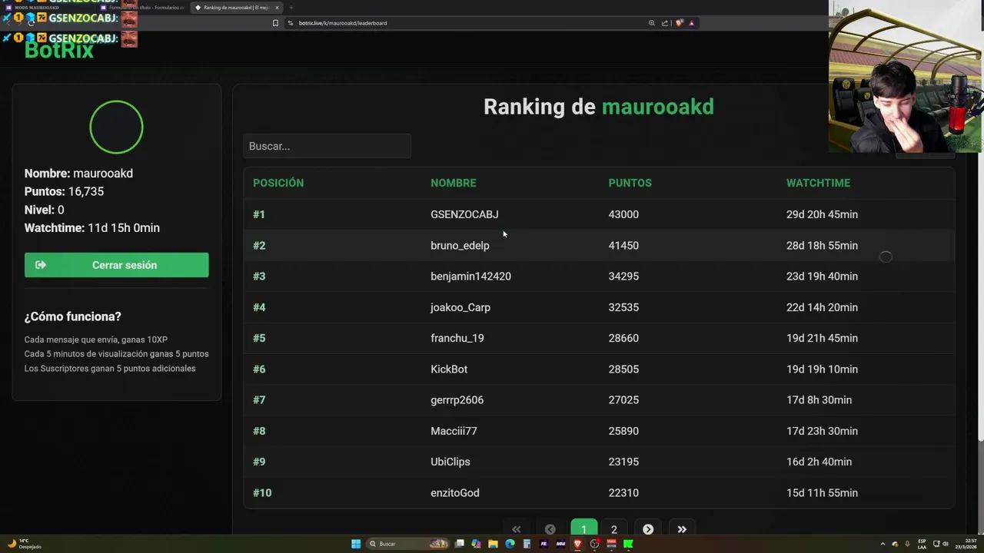
Task: Jump to next page with the right arrow icon
Action: click(x=648, y=529)
